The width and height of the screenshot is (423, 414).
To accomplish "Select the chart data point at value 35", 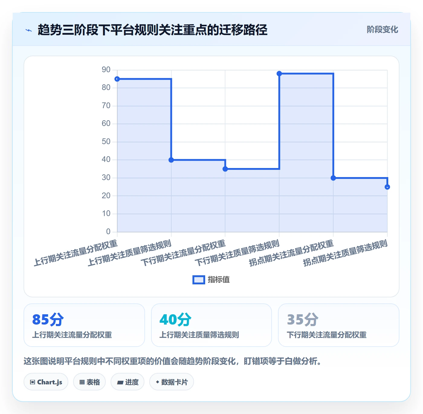I will point(225,169).
